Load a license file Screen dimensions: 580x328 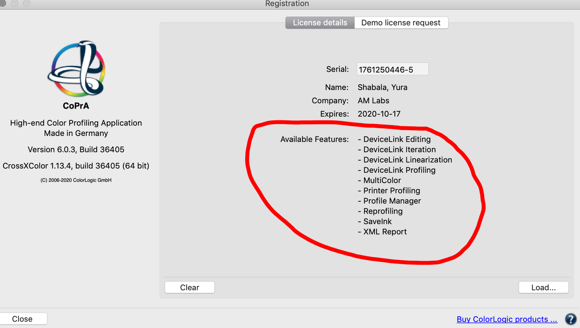543,287
